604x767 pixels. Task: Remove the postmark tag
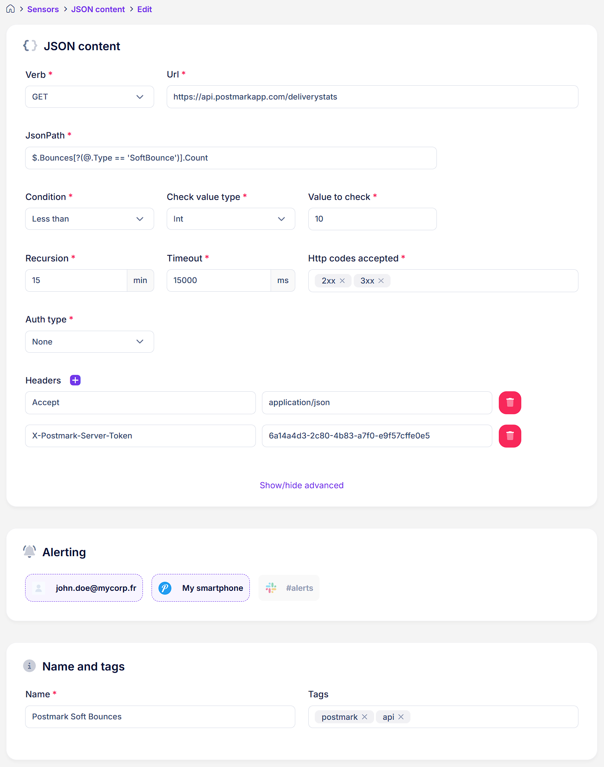click(365, 717)
